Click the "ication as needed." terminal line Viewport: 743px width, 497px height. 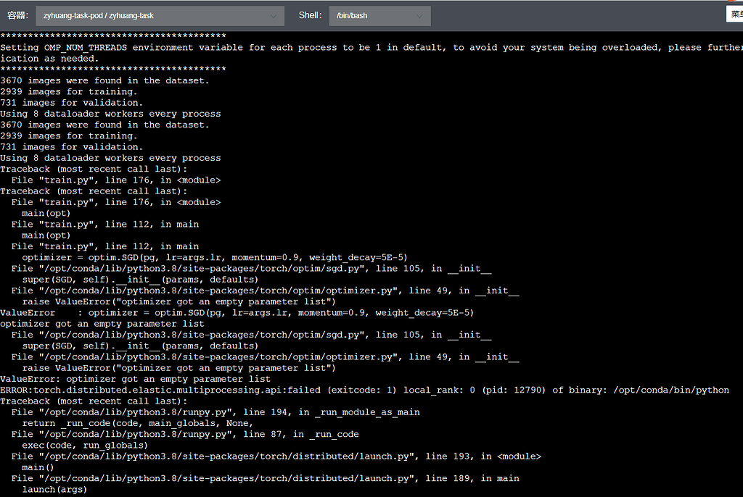pos(49,59)
